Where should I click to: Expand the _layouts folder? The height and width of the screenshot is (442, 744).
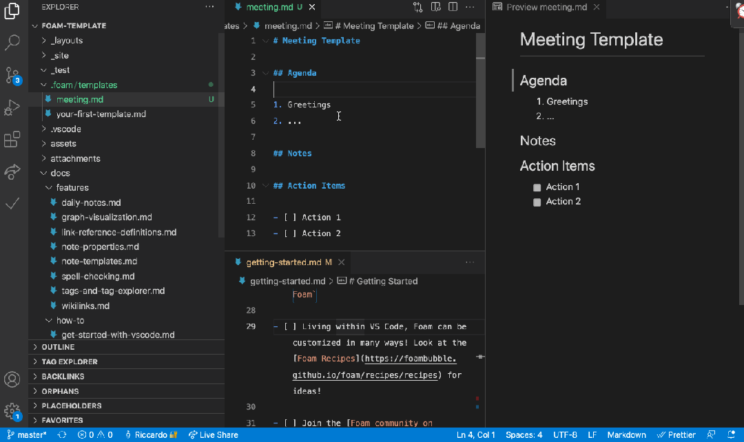point(66,41)
